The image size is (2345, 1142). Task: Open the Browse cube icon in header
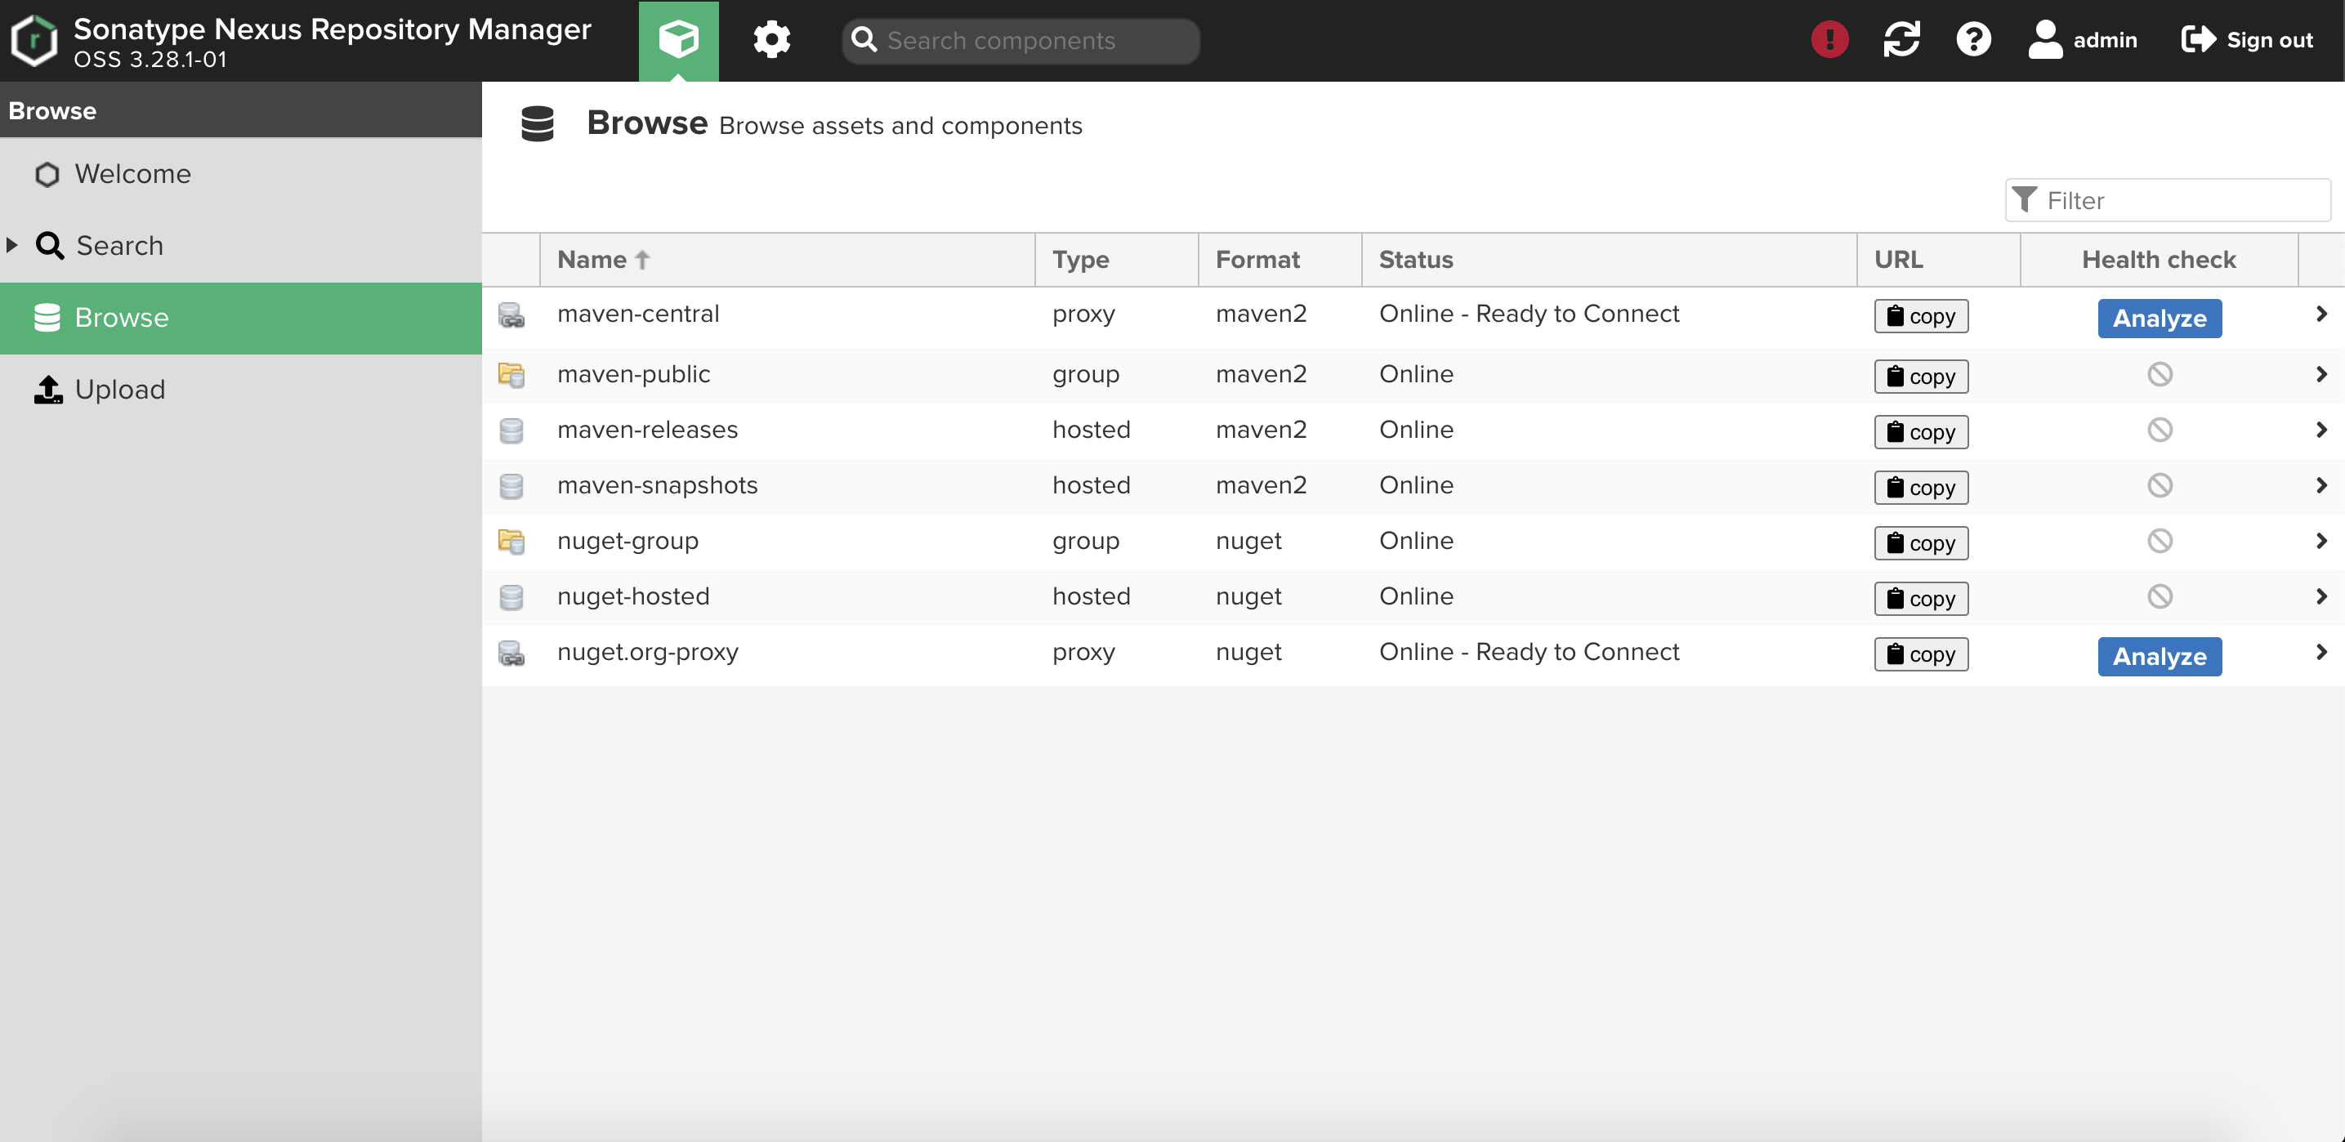pos(678,40)
